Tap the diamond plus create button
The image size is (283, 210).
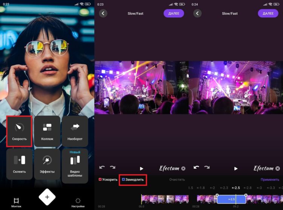47,197
